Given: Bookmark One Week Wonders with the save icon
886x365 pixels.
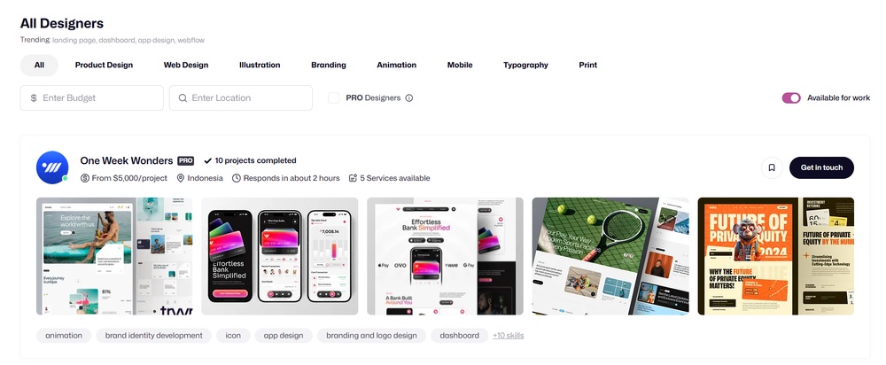Looking at the screenshot, I should click(x=772, y=167).
